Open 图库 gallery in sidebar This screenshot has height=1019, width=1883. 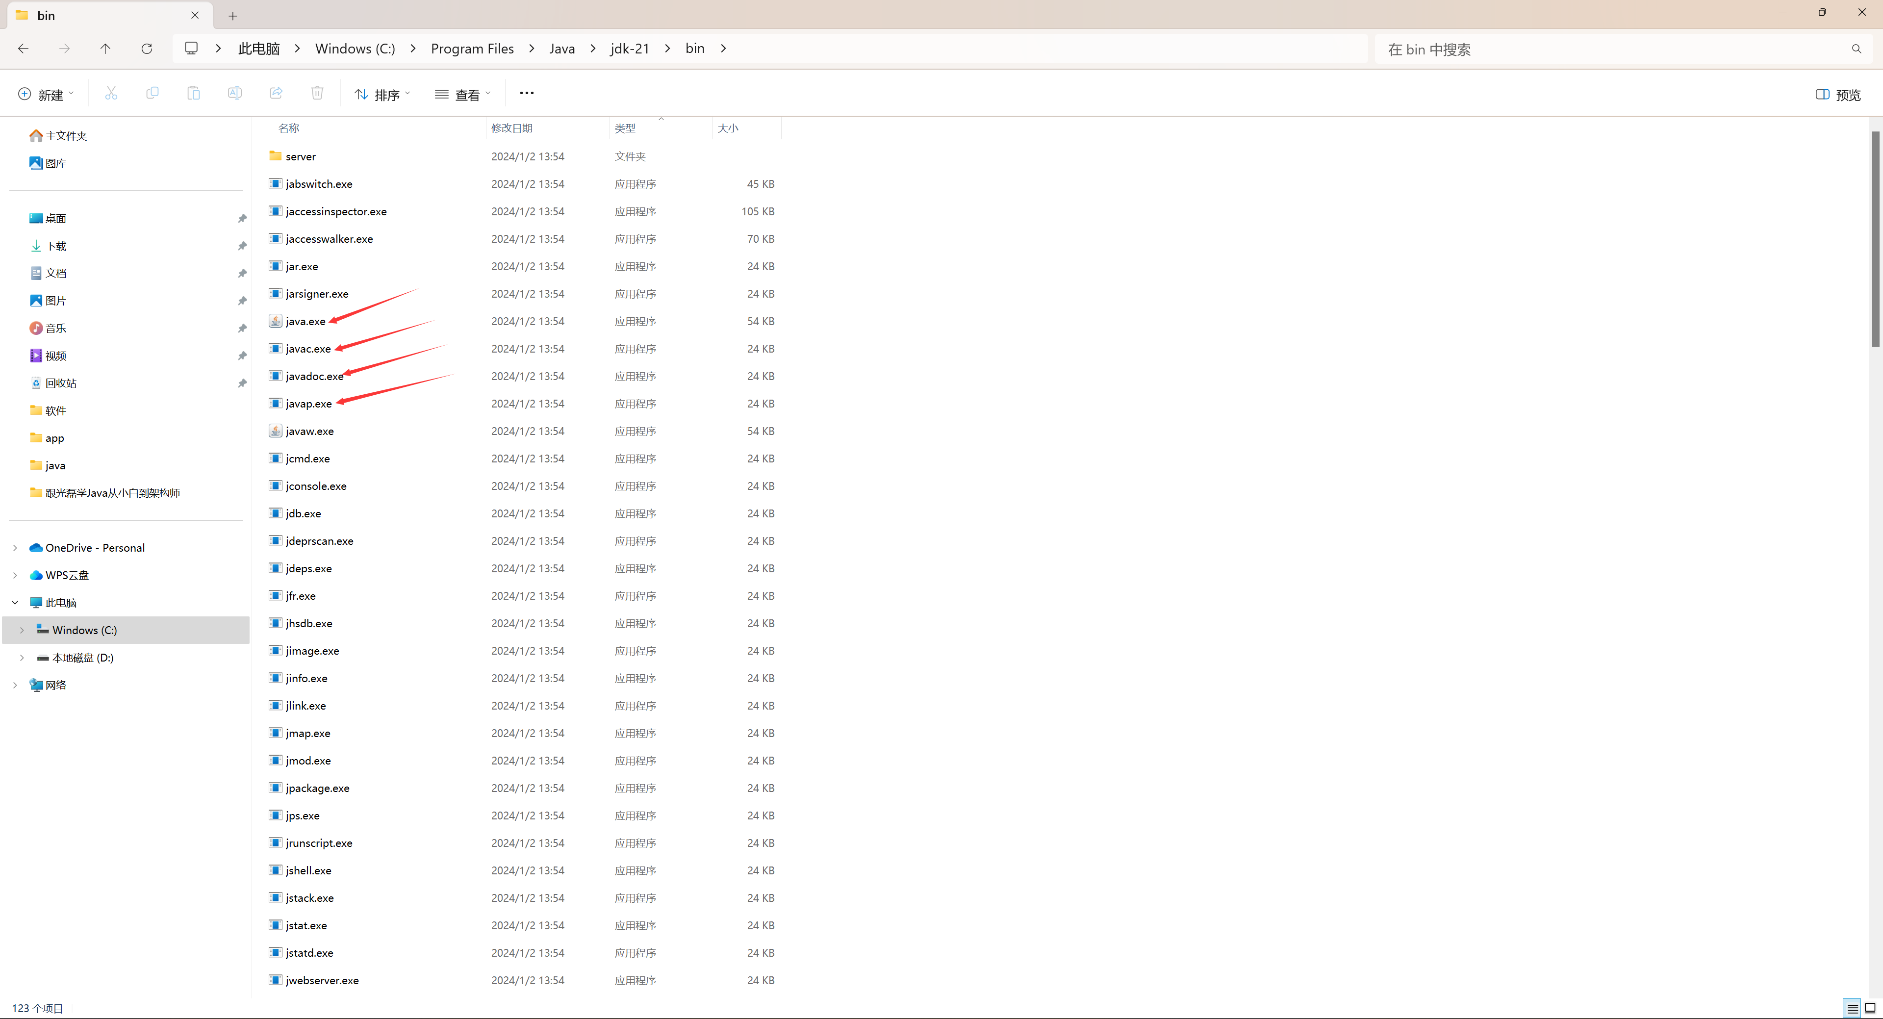point(48,163)
